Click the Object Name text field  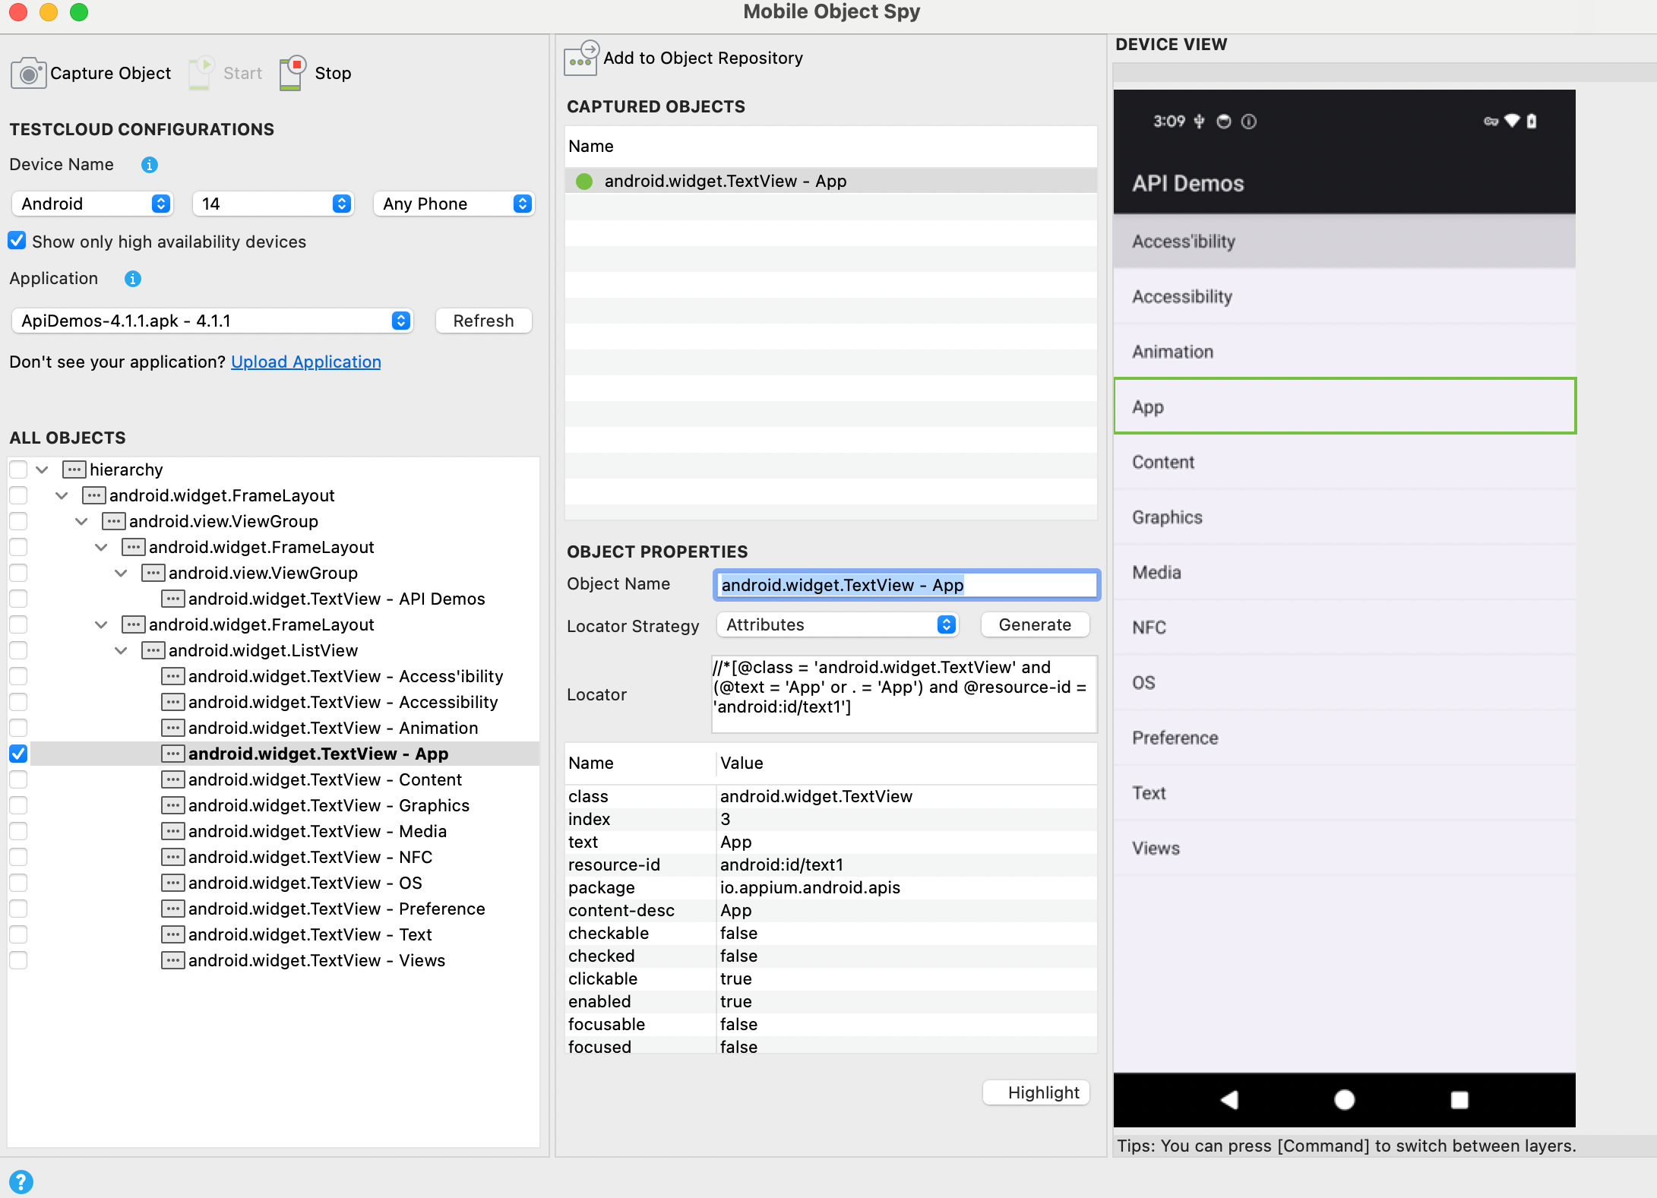pyautogui.click(x=906, y=585)
